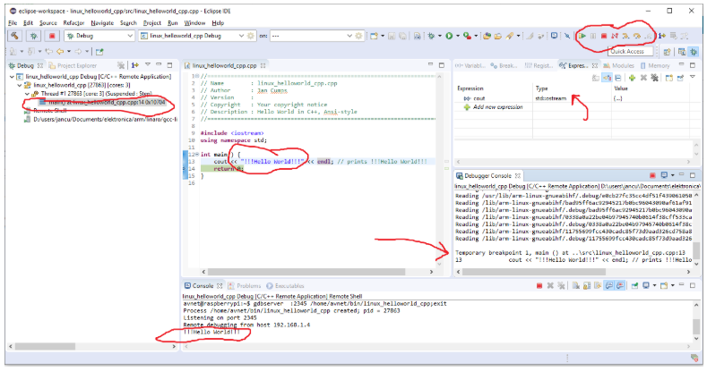707x371 pixels.
Task: Click the Resume button in debug toolbar
Action: pos(583,36)
